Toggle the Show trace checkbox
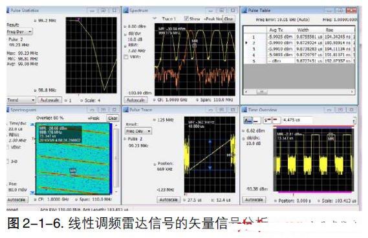 coord(186,19)
